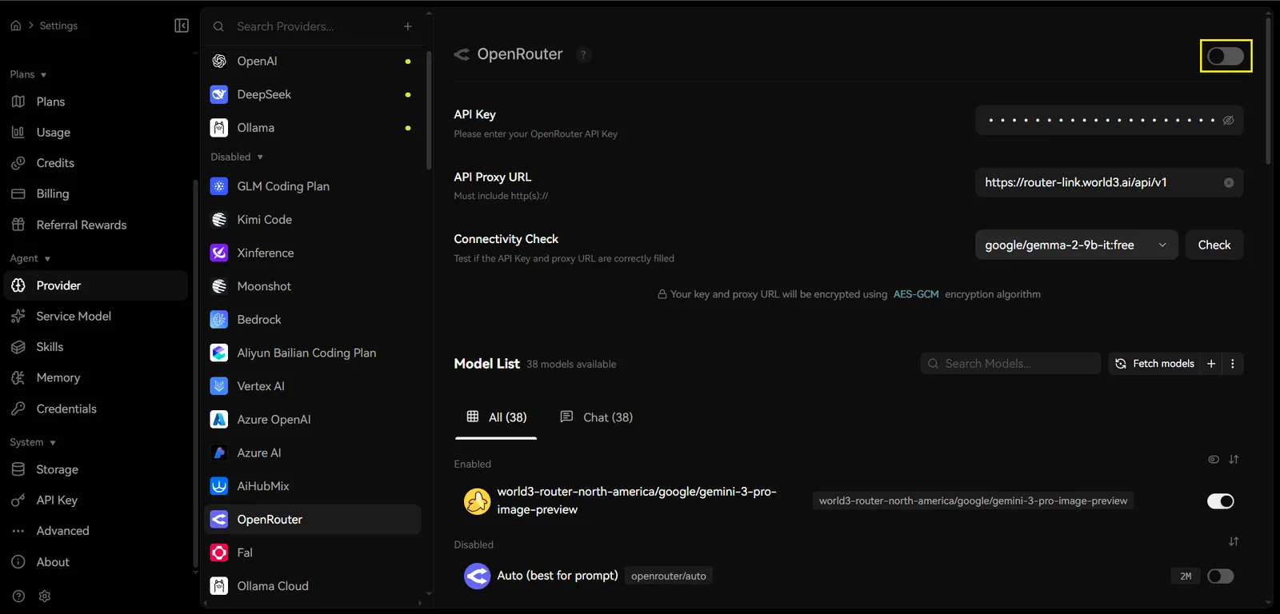This screenshot has height=614, width=1280.
Task: Sort the Disabled models list
Action: click(x=1234, y=542)
